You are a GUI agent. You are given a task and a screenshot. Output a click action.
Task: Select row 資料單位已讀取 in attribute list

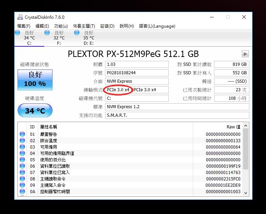[x=130, y=166]
